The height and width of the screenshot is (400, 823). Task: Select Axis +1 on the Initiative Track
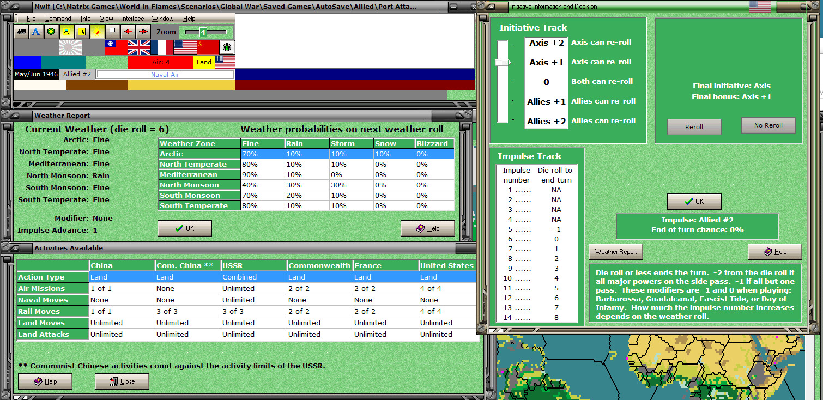pos(547,63)
